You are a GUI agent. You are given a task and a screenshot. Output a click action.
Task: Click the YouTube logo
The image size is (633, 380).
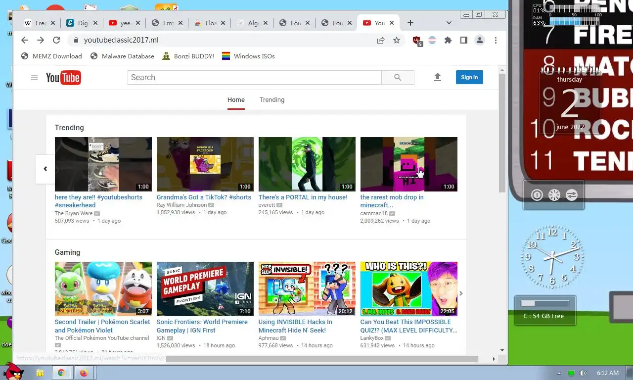[x=63, y=78]
